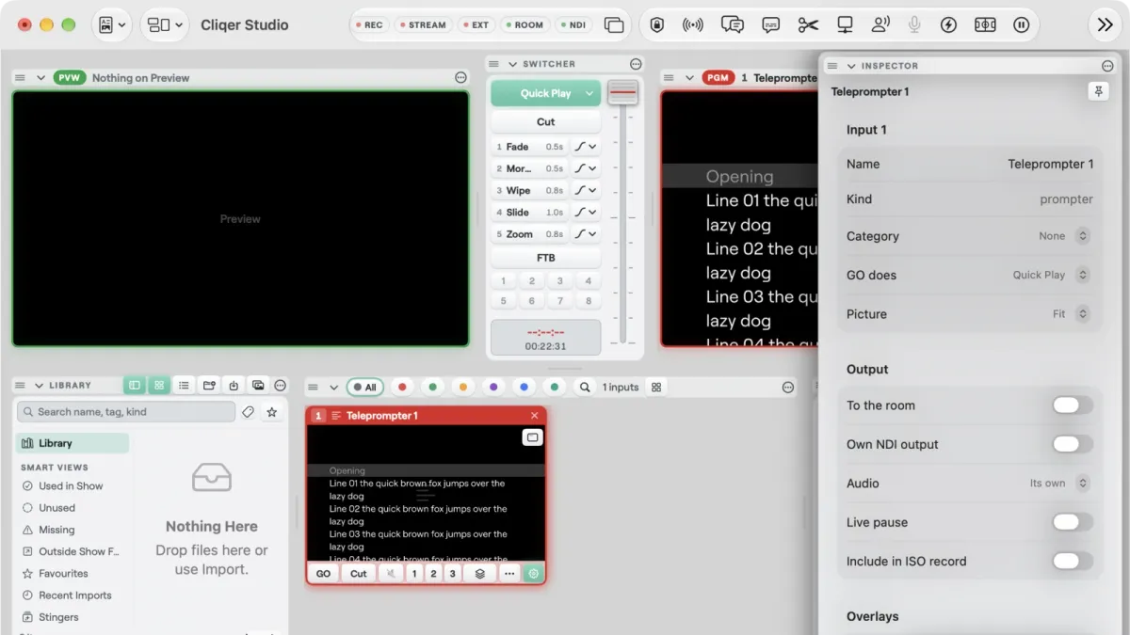
Task: Collapse the Inspector panel chevron
Action: click(851, 66)
